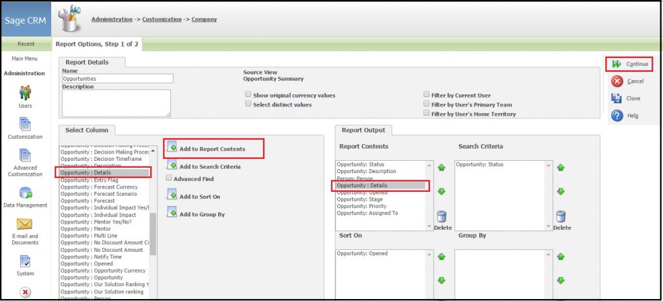Select 'Opportunity : Opportunity Currency' in column list
Screen dimensions: 663x301
pos(105,271)
